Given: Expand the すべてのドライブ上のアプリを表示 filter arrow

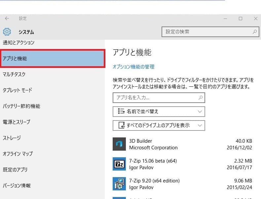Looking at the screenshot, I should coord(200,125).
